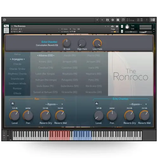Image resolution: width=158 pixels, height=158 pixels.
Task: Click the rack view layout icon
Action: click(x=118, y=20)
